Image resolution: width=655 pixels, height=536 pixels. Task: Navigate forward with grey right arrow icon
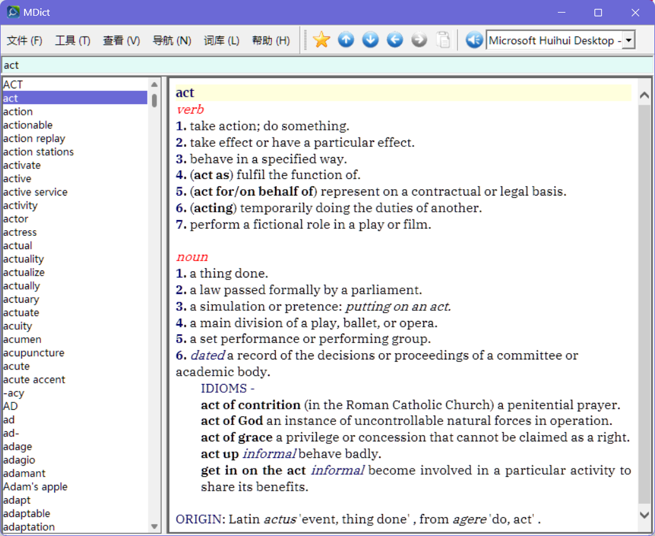coord(419,40)
